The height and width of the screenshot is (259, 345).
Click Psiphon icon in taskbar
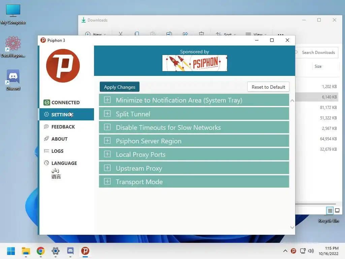click(x=85, y=251)
